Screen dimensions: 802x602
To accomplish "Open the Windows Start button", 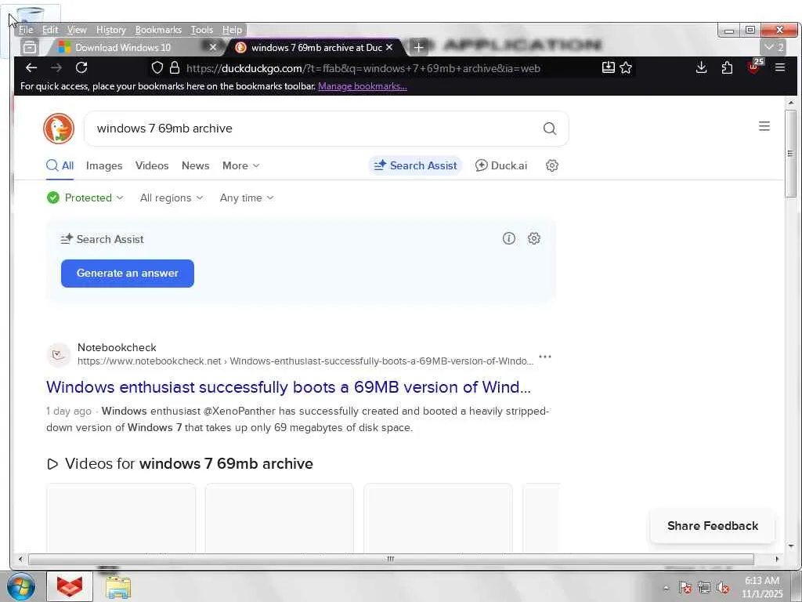I will (x=20, y=586).
